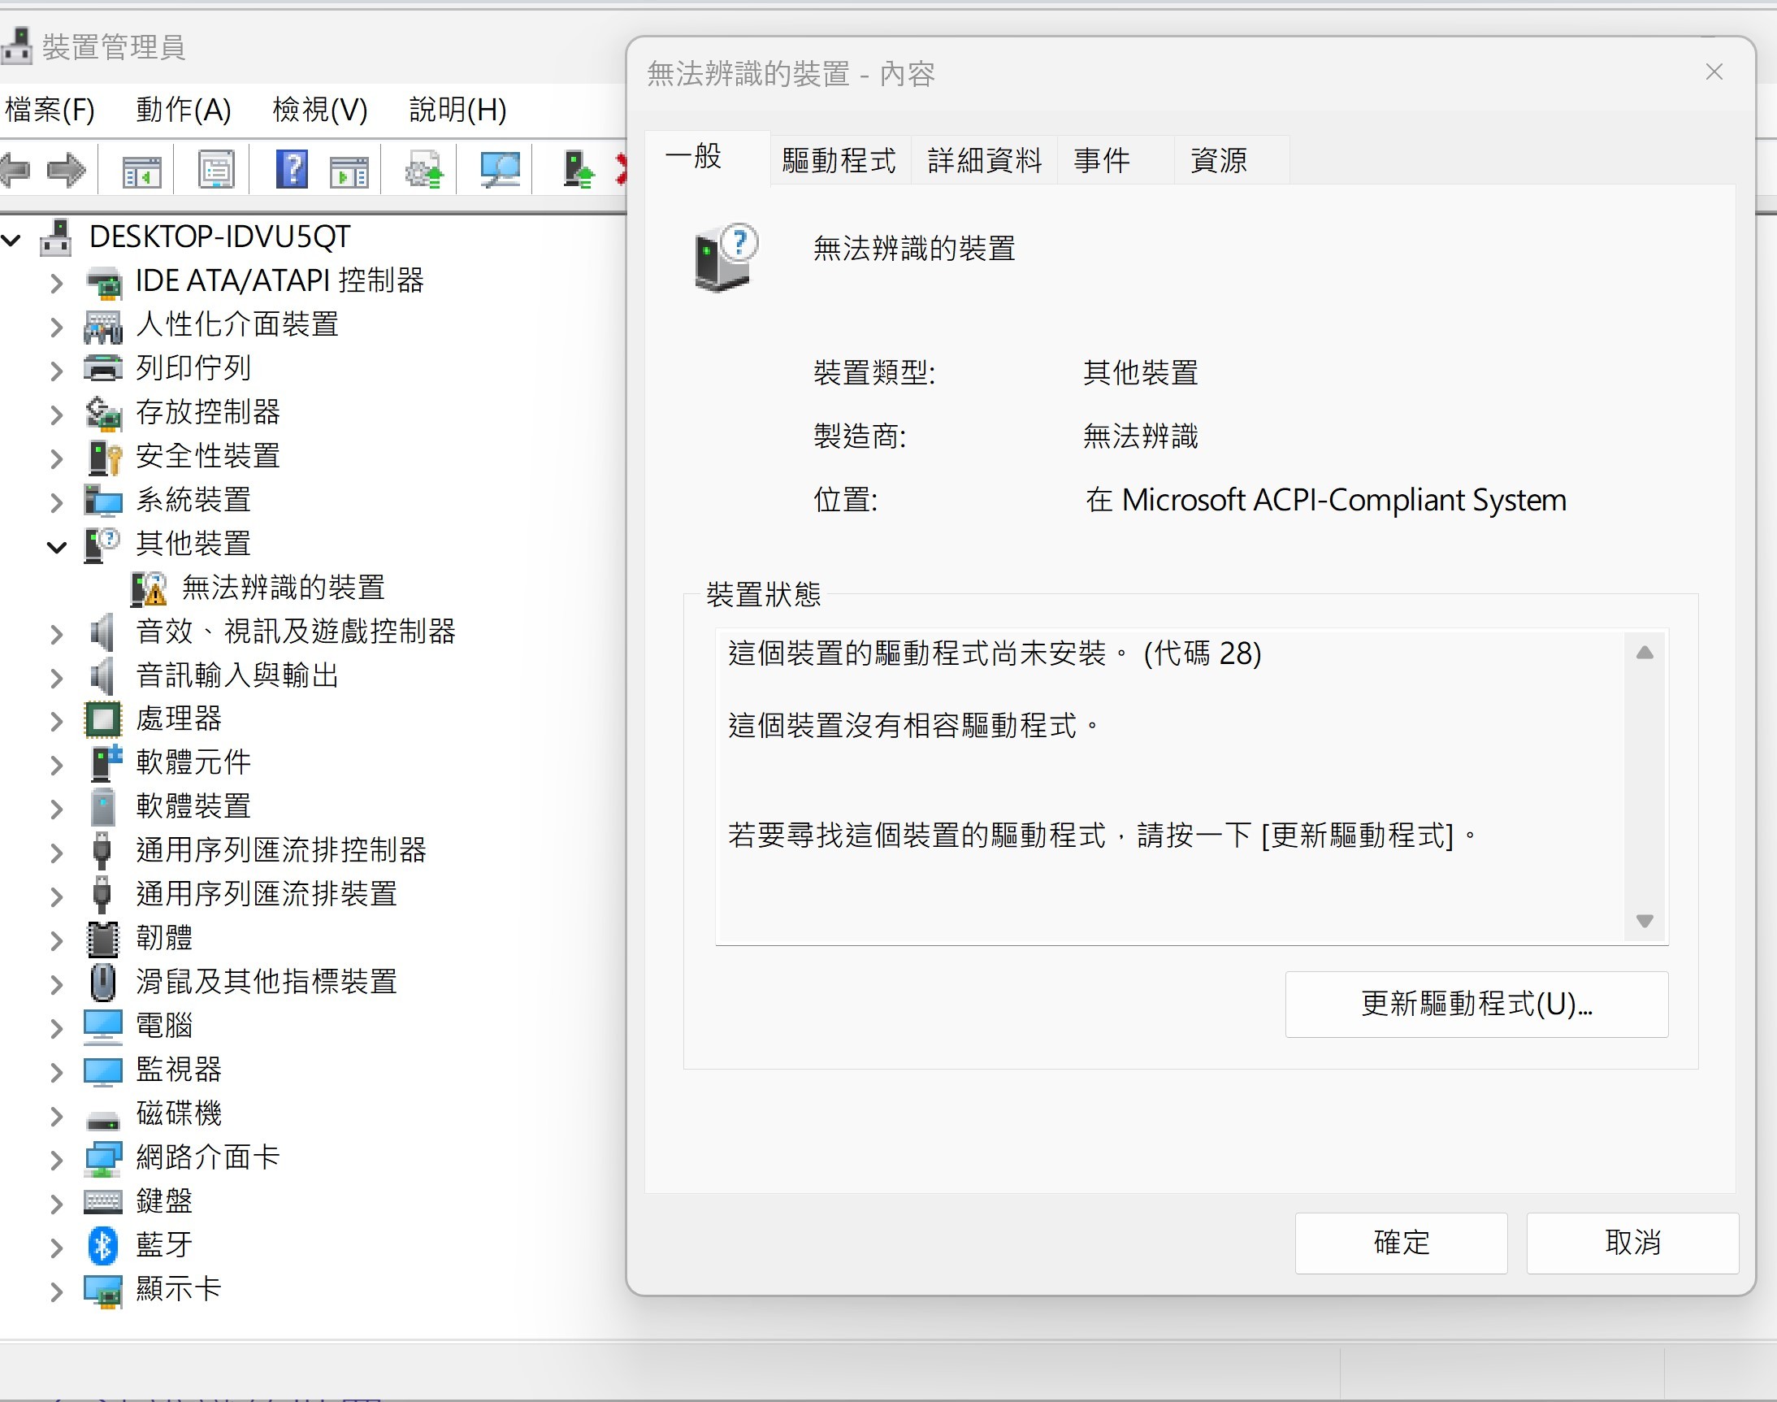Click the Show/Hide console tree icon

click(x=141, y=170)
